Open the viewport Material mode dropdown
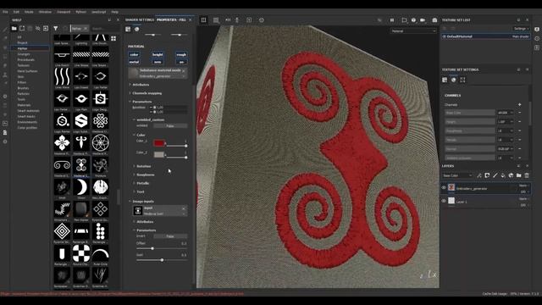This screenshot has height=305, width=542. 413,31
